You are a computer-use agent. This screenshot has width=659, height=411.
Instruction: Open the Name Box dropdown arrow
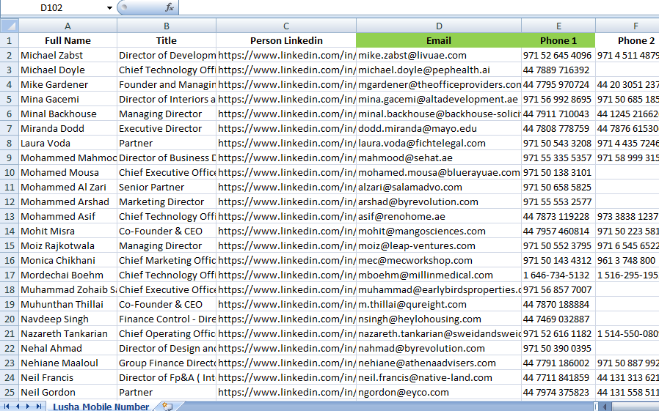(109, 7)
